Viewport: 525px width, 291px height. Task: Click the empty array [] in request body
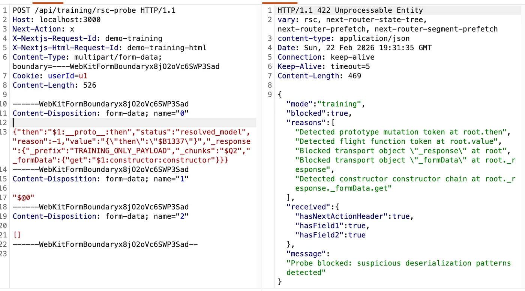[17, 235]
